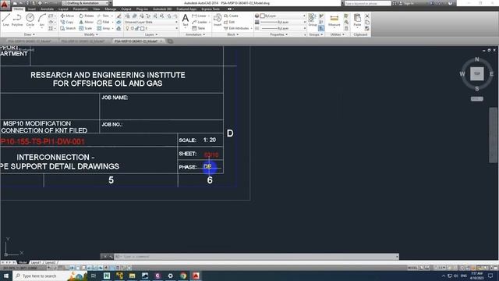Screen dimensions: 499x281
Task: Switch to the Insert ribbon tab
Action: (x=32, y=9)
